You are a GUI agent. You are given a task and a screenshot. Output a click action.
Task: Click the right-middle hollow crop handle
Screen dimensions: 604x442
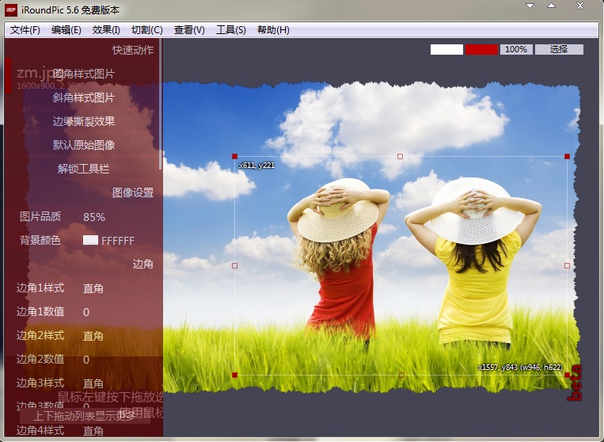click(x=567, y=265)
